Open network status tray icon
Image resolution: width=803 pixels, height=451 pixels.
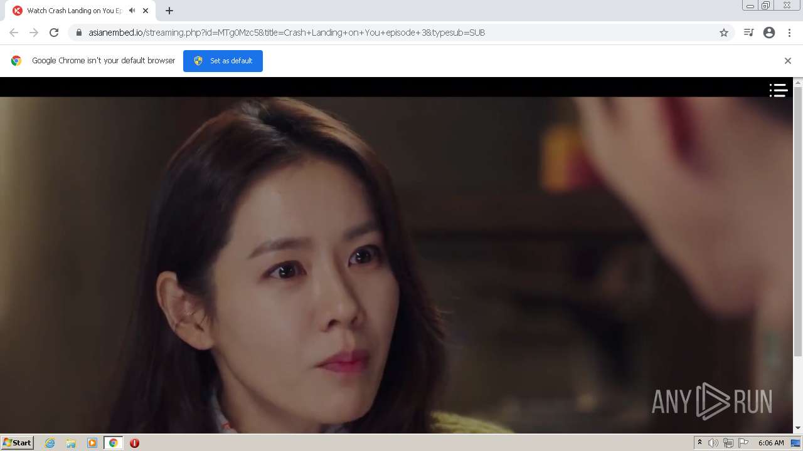point(728,443)
